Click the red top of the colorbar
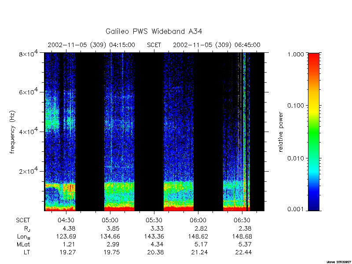Viewport: 352px width, 264px height. click(x=314, y=57)
